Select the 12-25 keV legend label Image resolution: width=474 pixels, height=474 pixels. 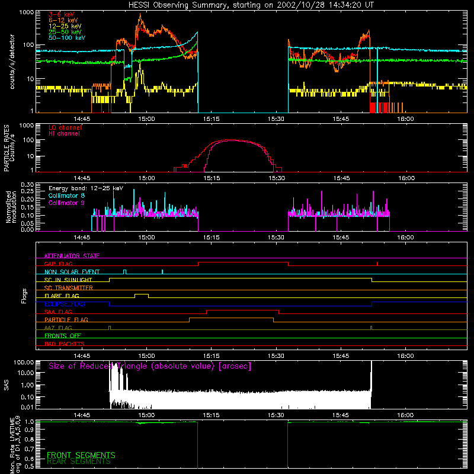pos(65,26)
